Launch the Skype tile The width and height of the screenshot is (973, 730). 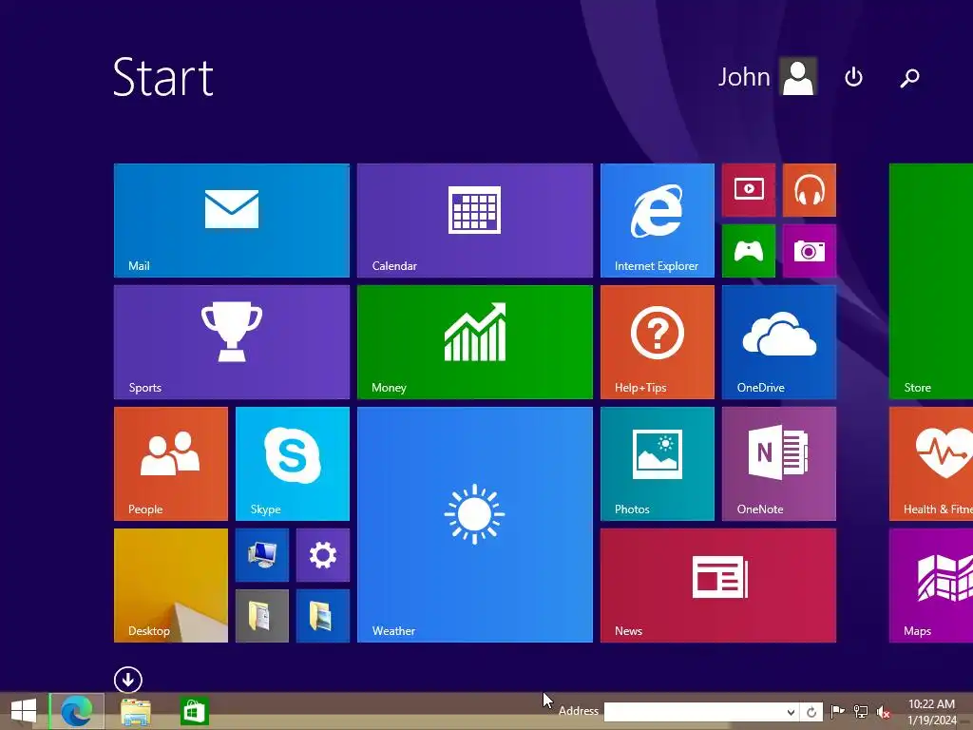293,464
